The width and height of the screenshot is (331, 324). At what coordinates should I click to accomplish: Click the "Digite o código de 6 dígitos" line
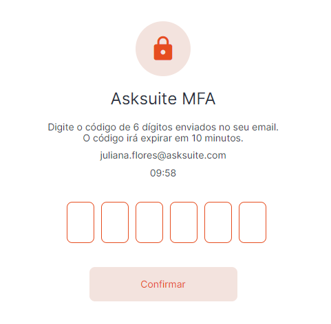pos(163,128)
